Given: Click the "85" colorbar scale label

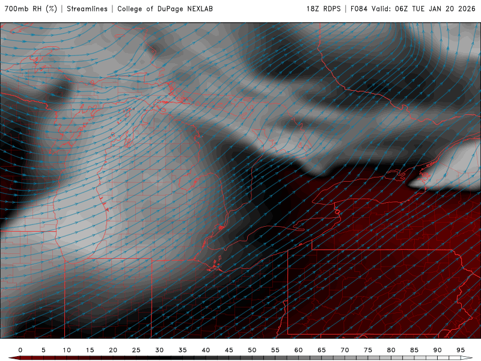Looking at the screenshot, I should (414, 350).
